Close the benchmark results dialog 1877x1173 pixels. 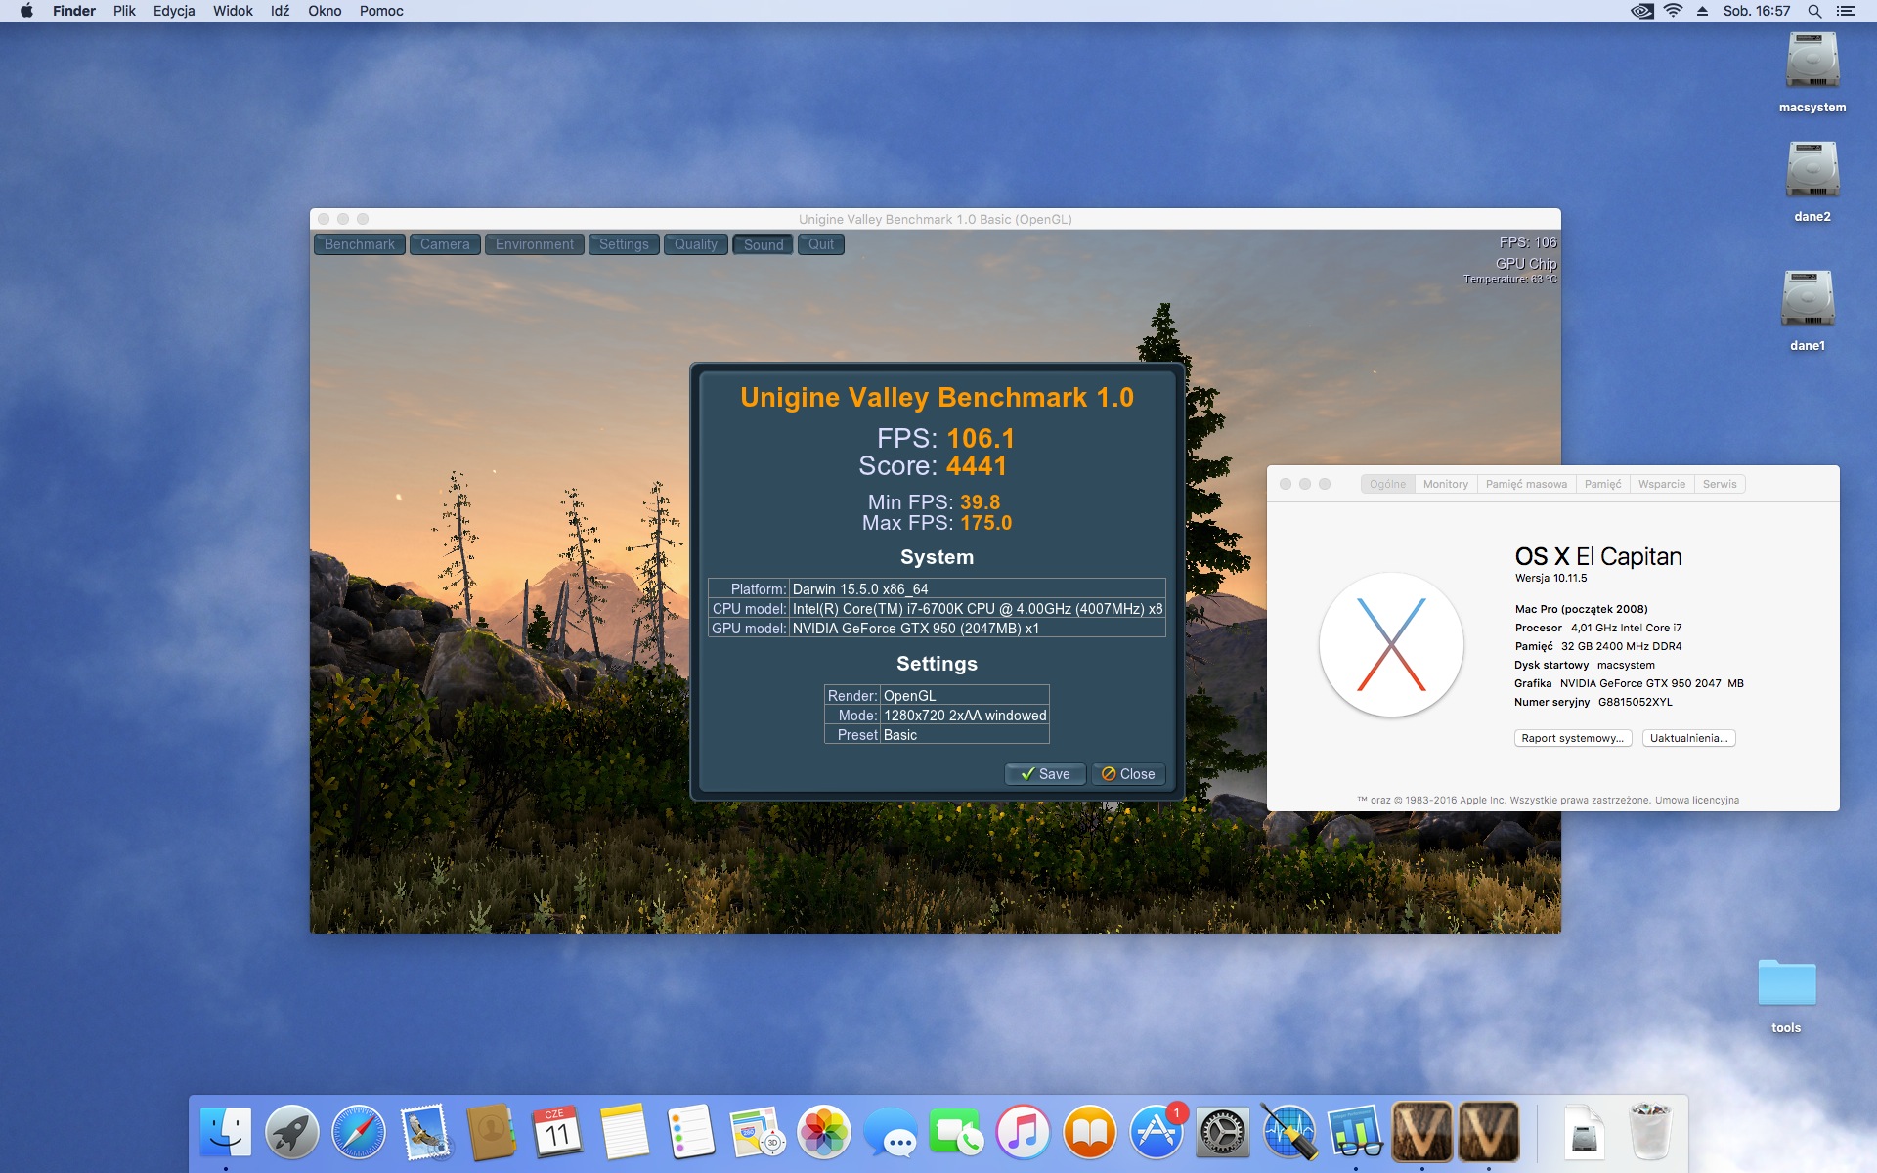[x=1128, y=773]
